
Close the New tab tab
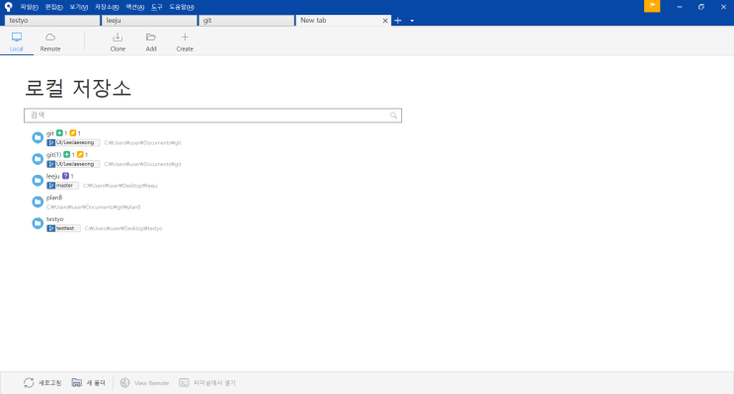(385, 21)
